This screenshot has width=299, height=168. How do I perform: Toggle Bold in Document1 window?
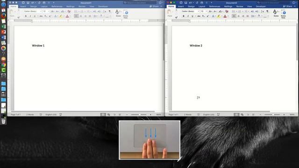tap(26, 16)
